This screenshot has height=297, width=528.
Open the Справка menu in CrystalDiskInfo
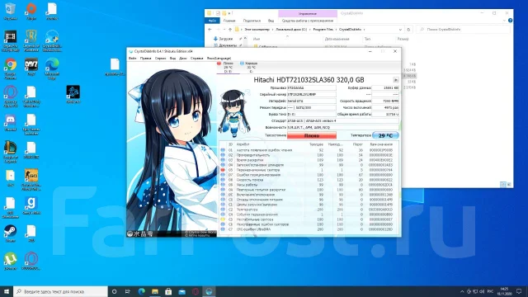coord(196,59)
